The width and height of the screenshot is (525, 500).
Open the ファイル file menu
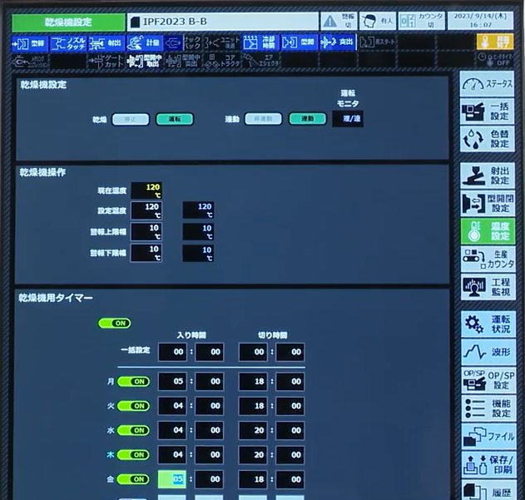(488, 437)
